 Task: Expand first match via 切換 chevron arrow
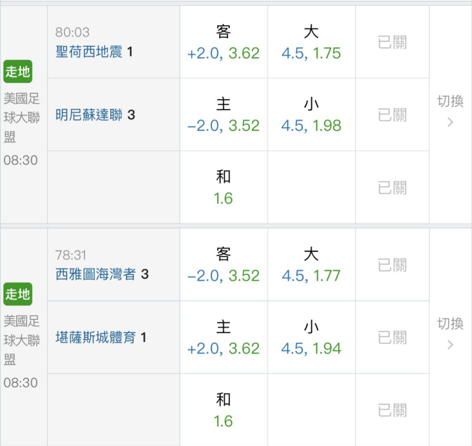(x=450, y=122)
